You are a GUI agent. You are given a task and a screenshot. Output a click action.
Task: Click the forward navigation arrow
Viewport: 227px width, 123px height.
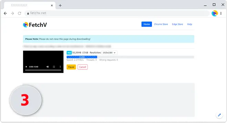tap(12, 13)
